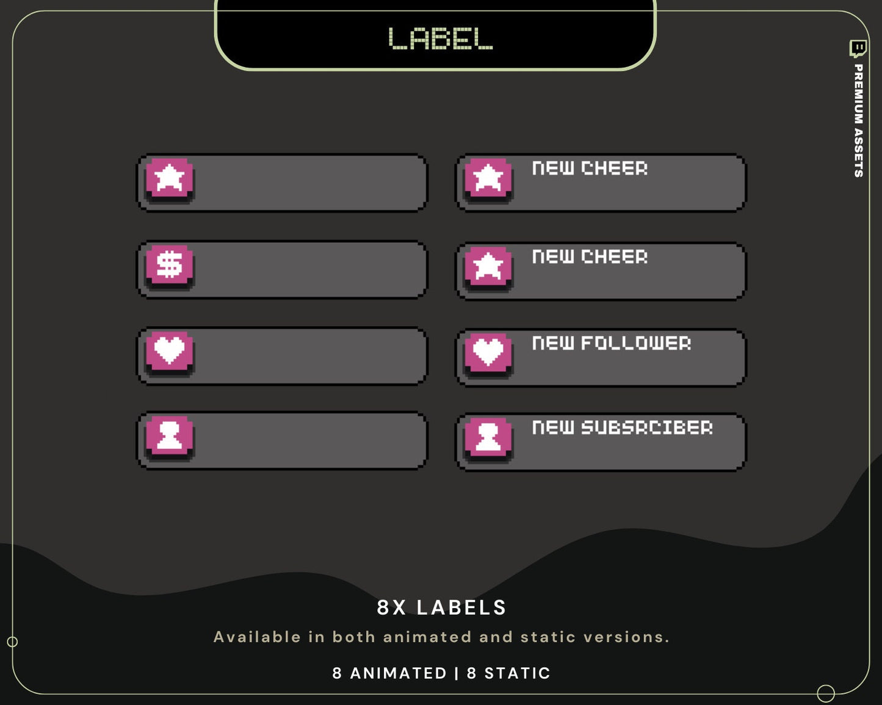Click the heart icon beside New Follower
This screenshot has width=882, height=705.
pyautogui.click(x=488, y=352)
